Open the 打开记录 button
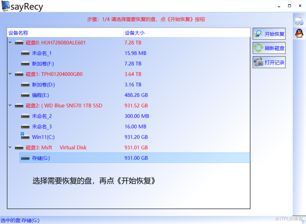Viewport: 306px width, 224px height. tap(269, 62)
